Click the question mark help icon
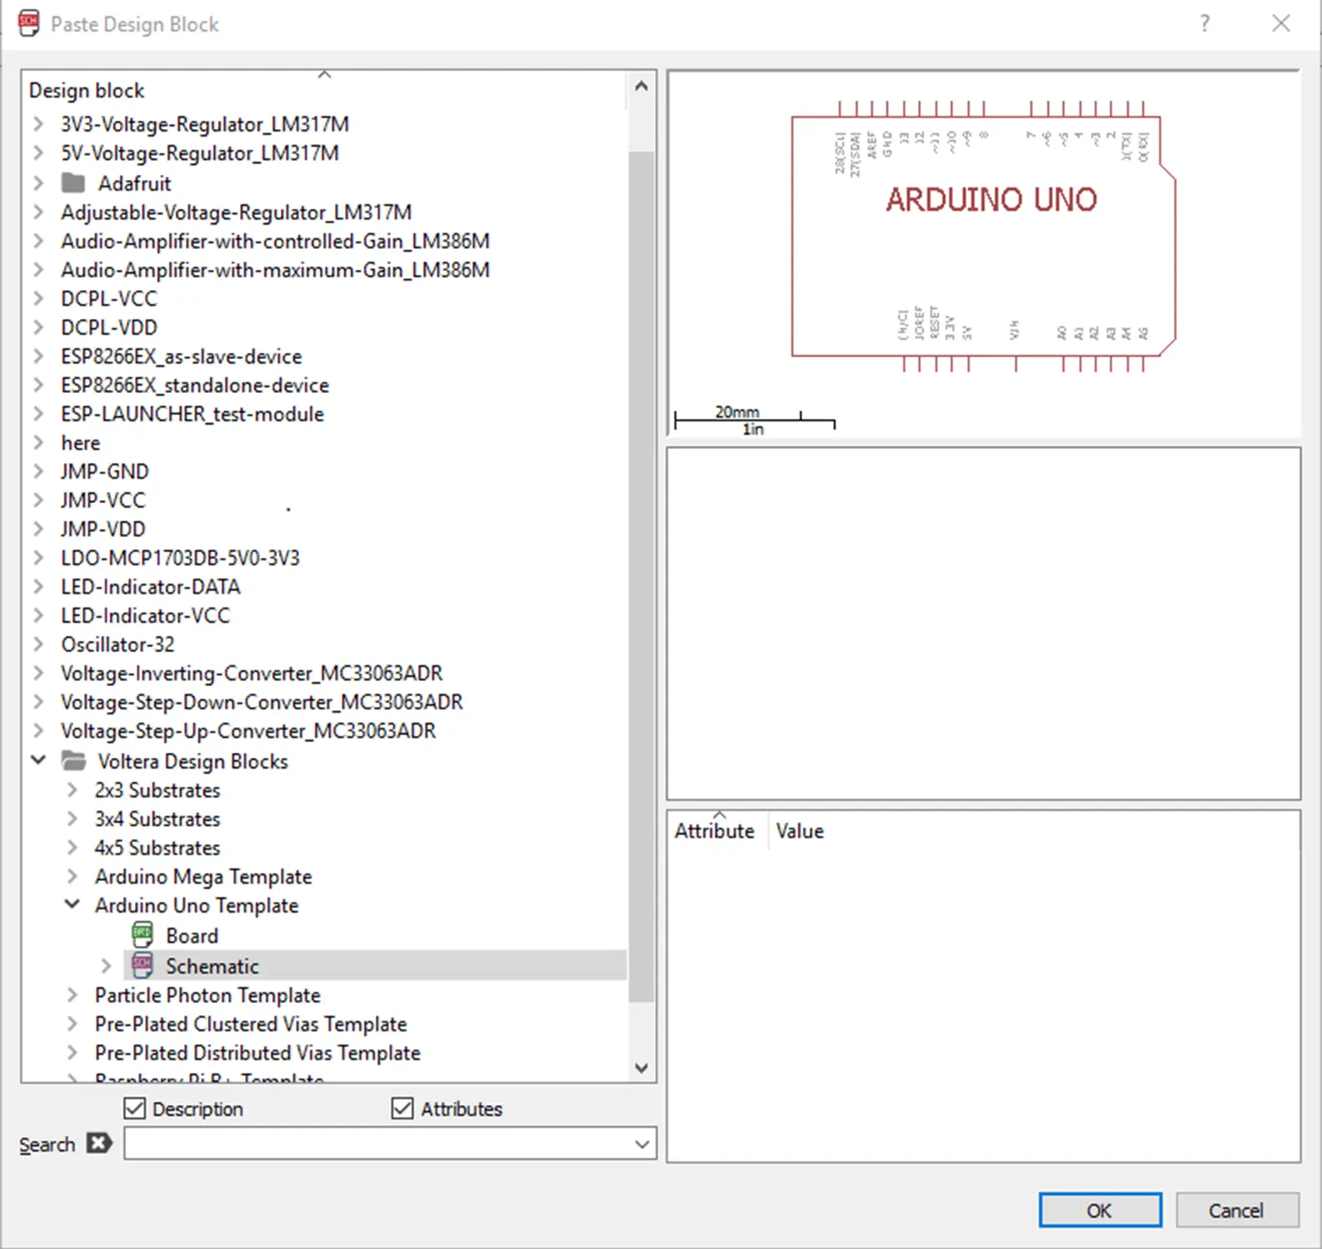 (1205, 23)
